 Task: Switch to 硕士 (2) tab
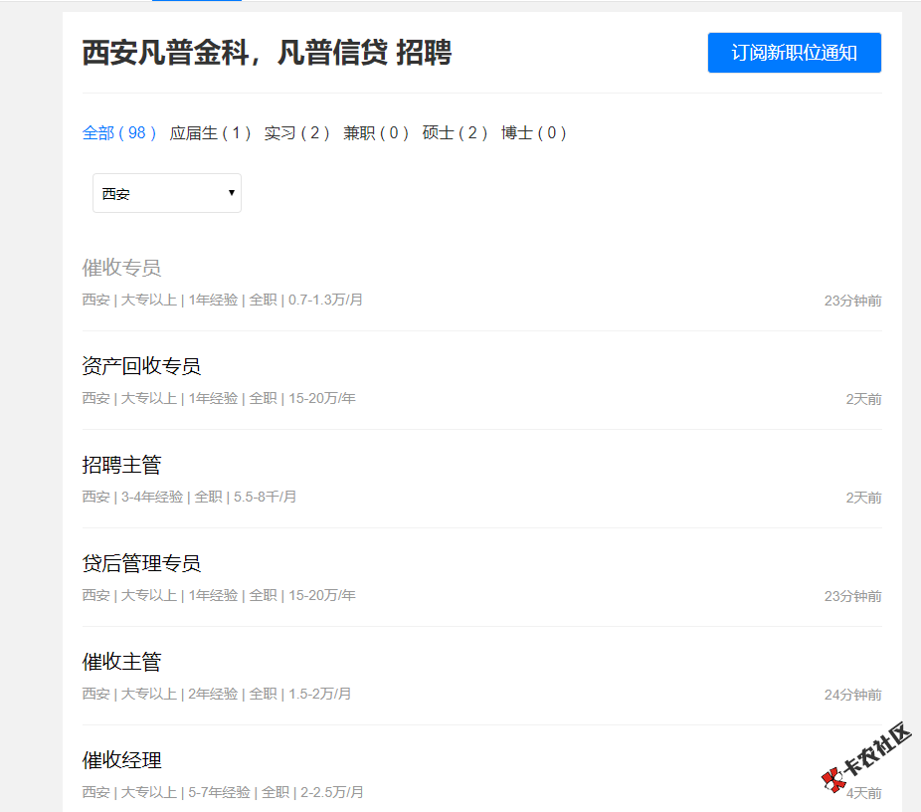455,133
